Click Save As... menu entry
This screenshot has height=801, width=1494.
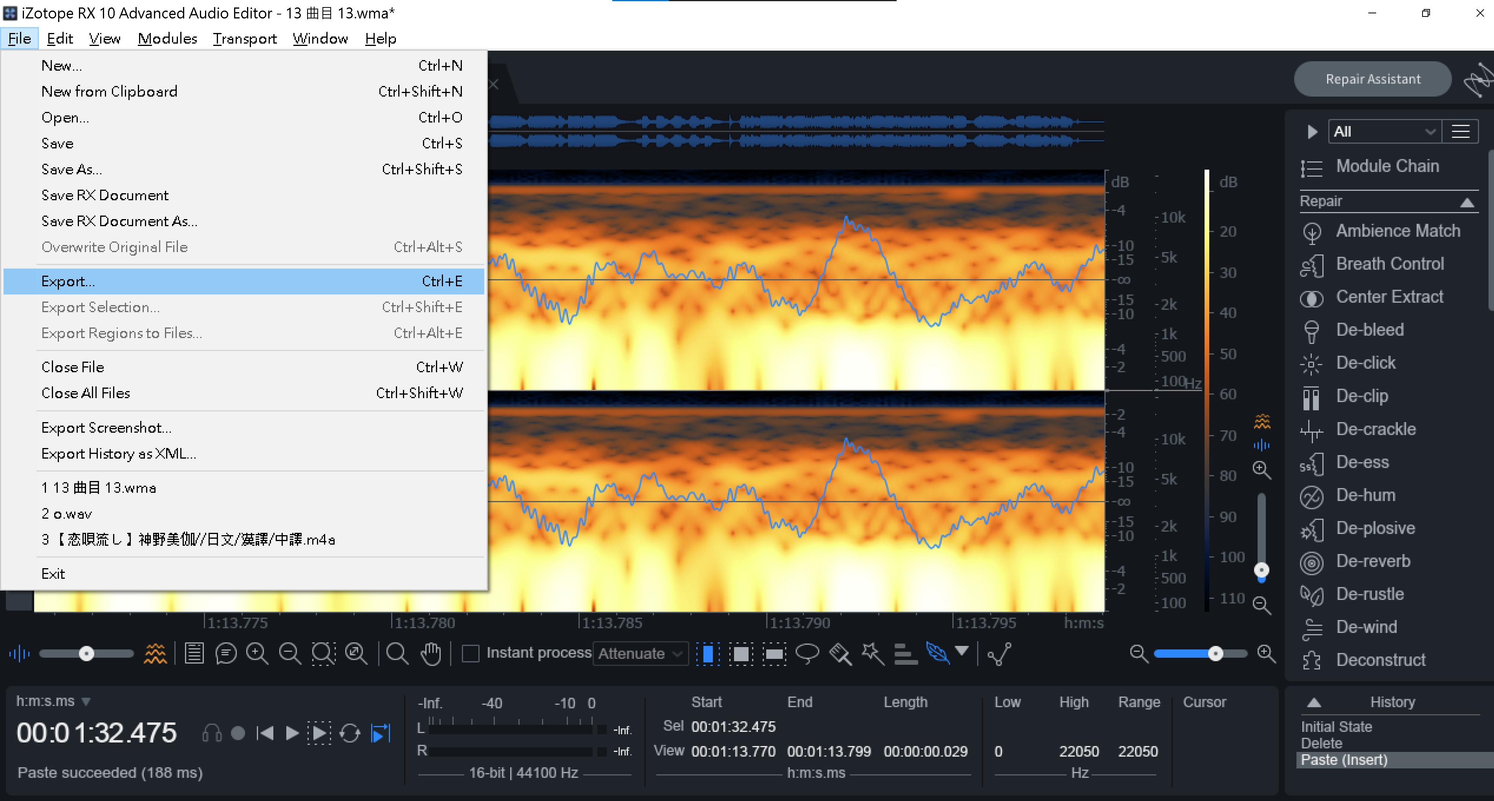pos(71,169)
